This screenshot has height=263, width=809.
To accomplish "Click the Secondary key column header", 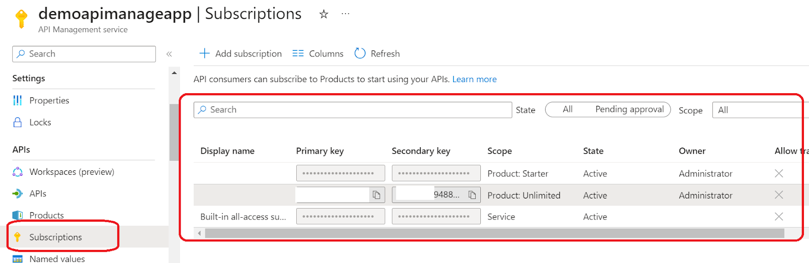I will tap(421, 151).
